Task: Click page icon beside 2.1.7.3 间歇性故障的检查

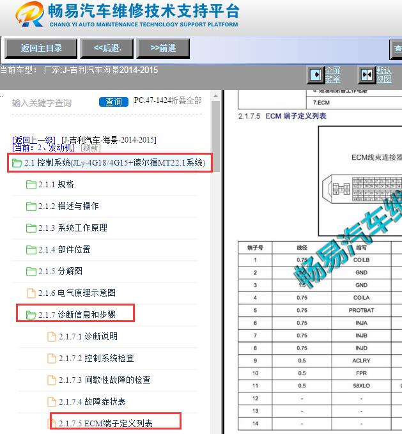Action: point(52,380)
